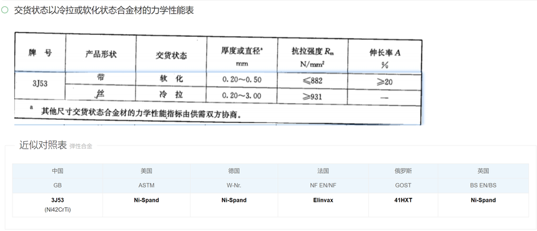Screen dimensions: 537x231
Task: Click the green circle bullet beside the heading
Action: click(x=4, y=10)
